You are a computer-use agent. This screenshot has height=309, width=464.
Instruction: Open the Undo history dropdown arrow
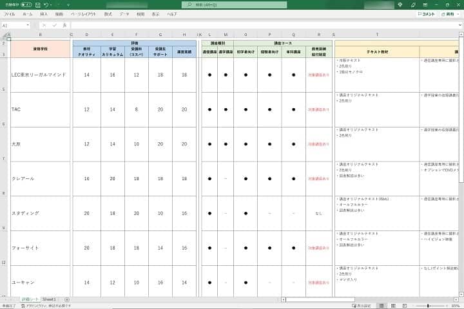click(51, 5)
